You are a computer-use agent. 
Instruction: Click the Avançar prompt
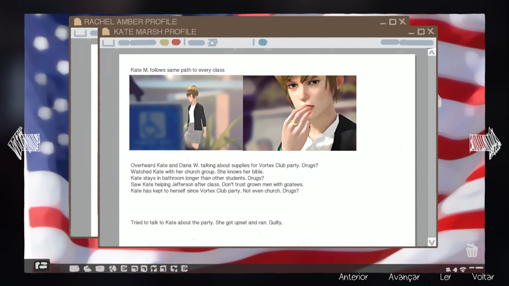pos(404,277)
